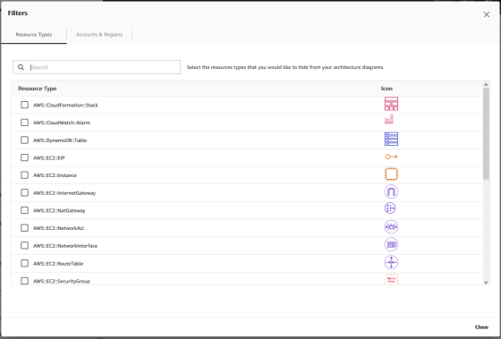Screen dimensions: 501x339
Task: Click the Resource Type column header
Action: [38, 89]
